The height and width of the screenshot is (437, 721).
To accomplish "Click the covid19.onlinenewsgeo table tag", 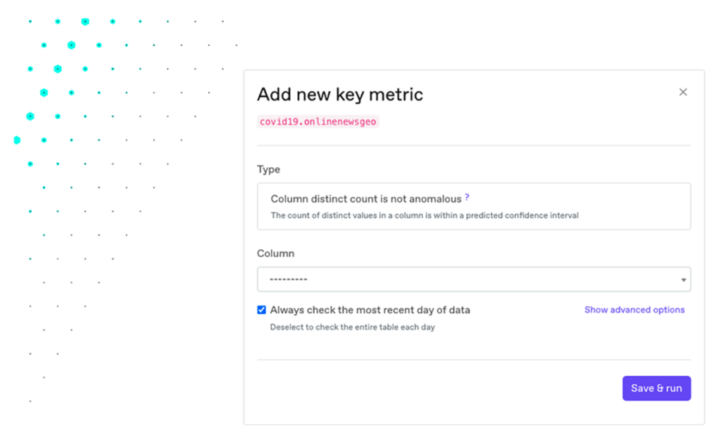I will coord(318,122).
